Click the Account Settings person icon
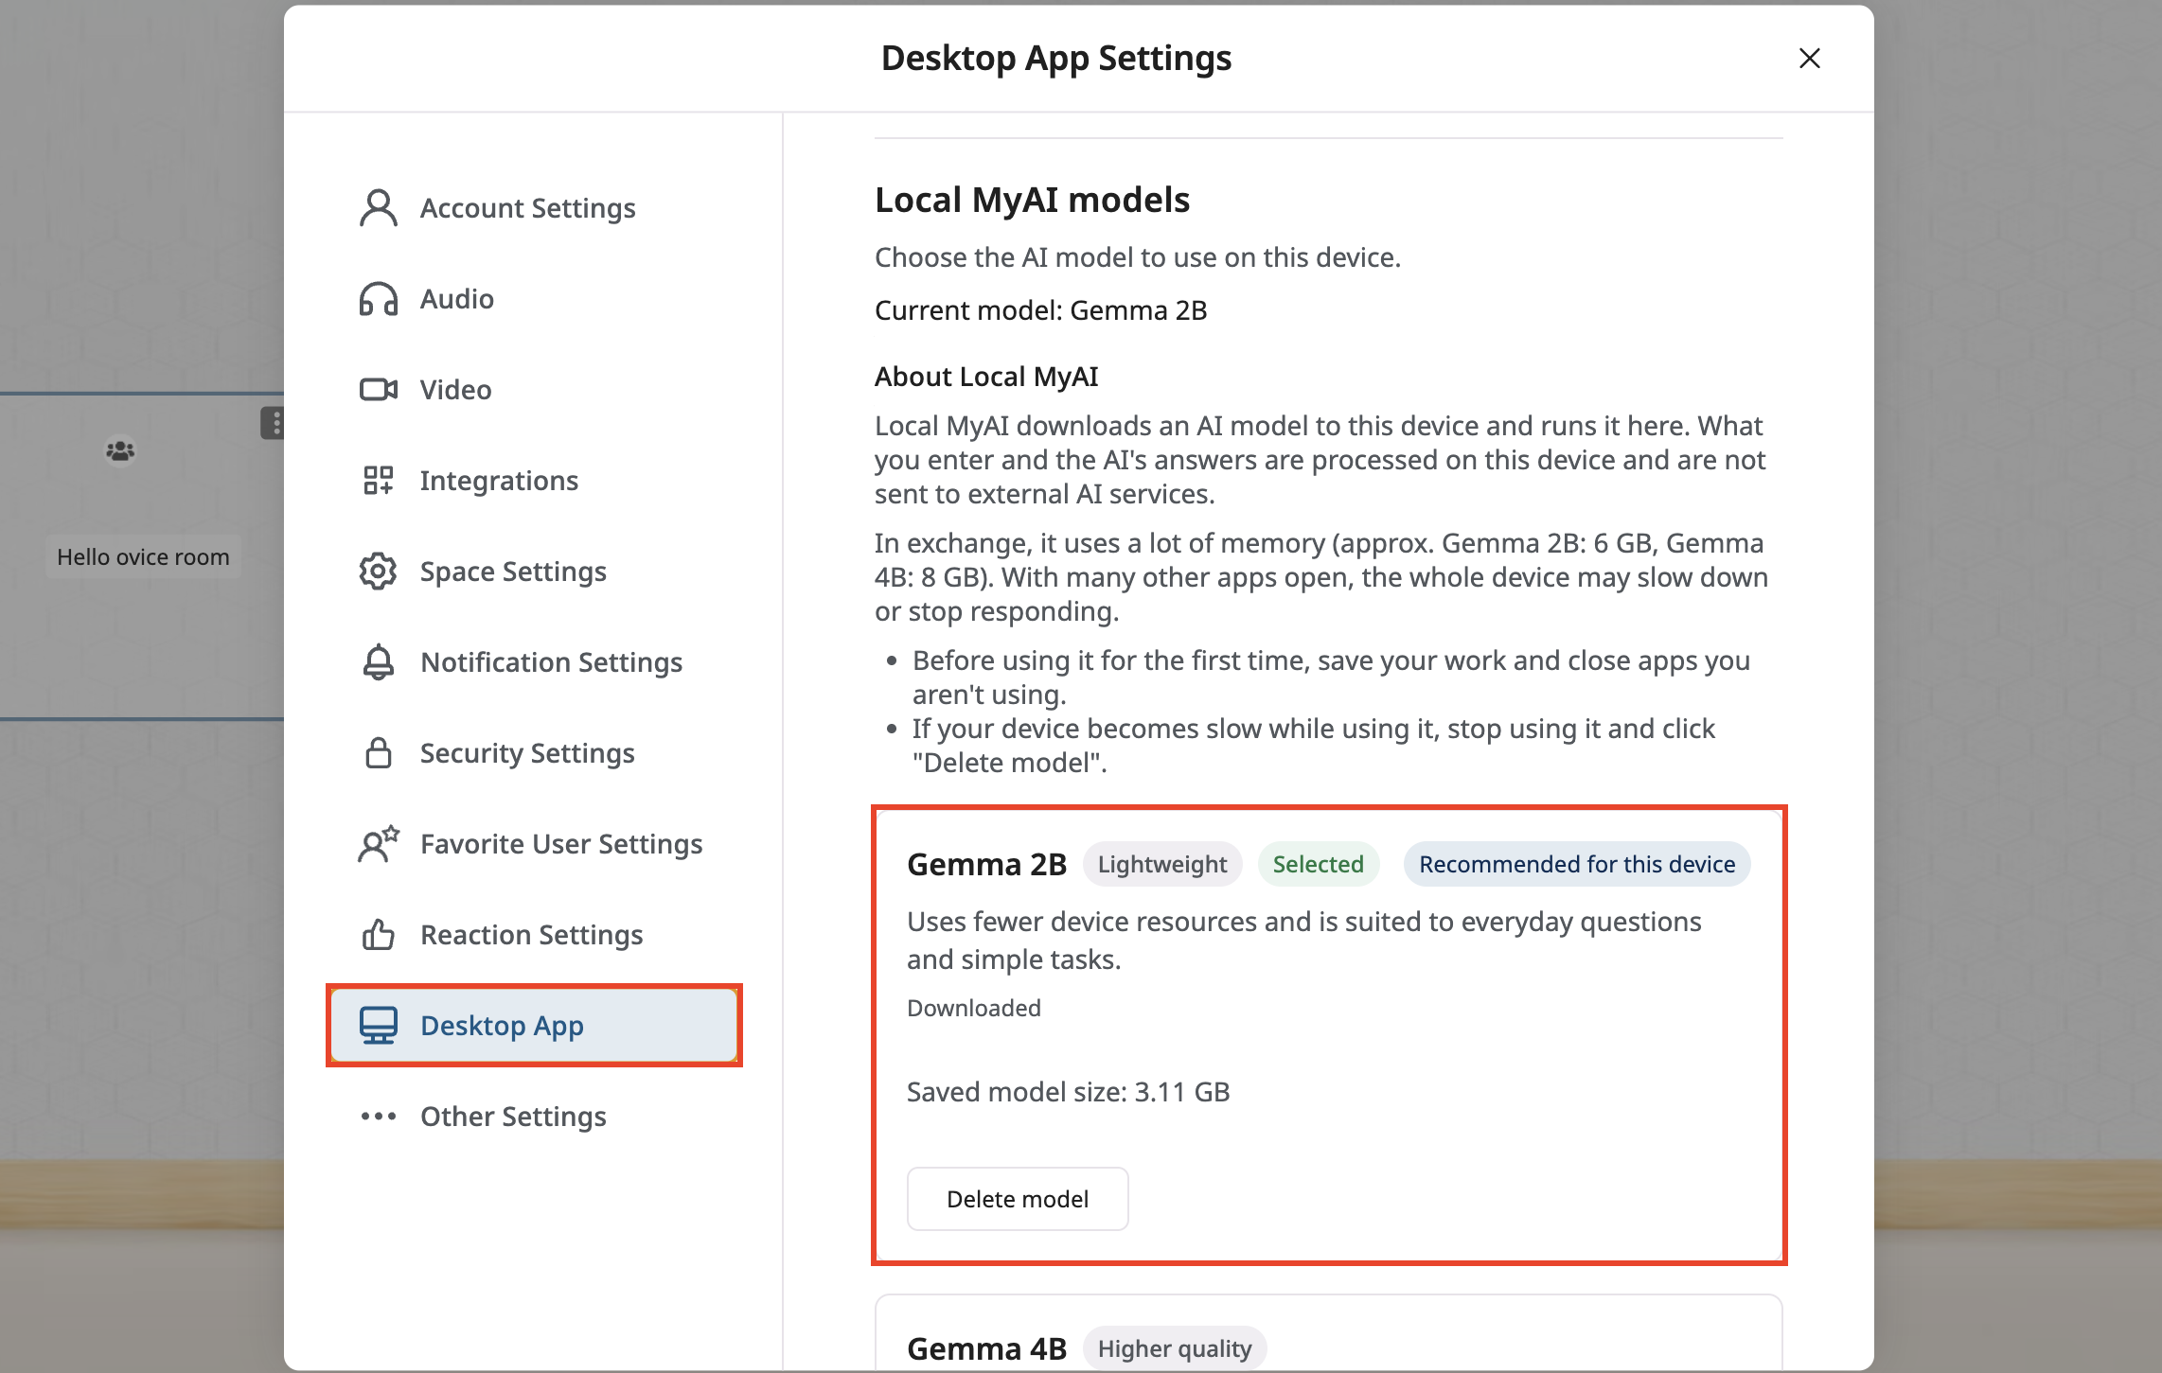Image resolution: width=2162 pixels, height=1373 pixels. [x=379, y=208]
